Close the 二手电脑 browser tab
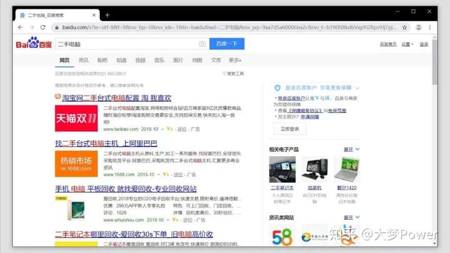Screen dimensions: 450x253 pyautogui.click(x=94, y=15)
